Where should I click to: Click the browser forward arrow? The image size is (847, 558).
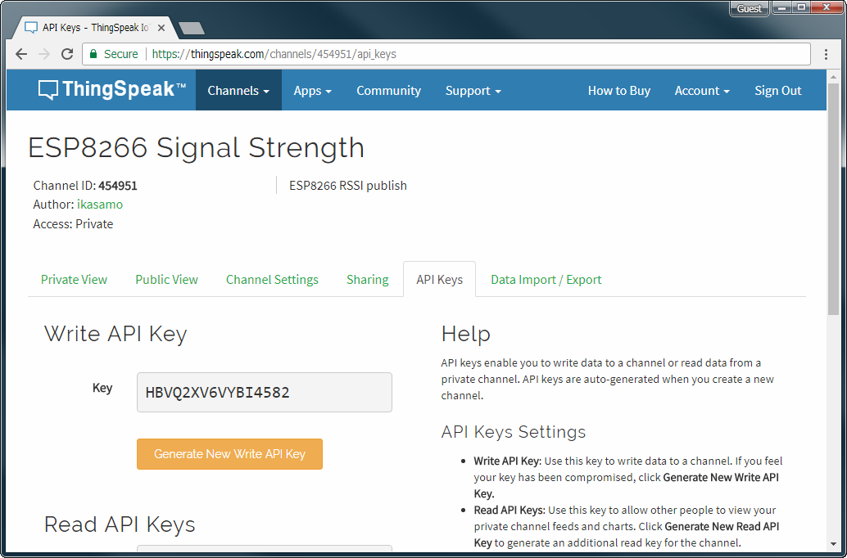(x=44, y=54)
